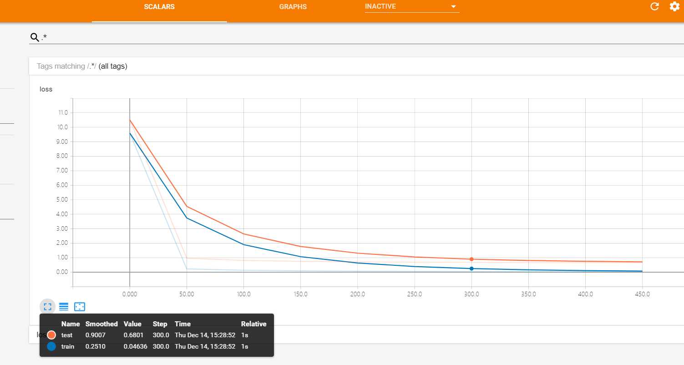
Task: Click the y-axis label 0.00
Action: pyautogui.click(x=61, y=272)
